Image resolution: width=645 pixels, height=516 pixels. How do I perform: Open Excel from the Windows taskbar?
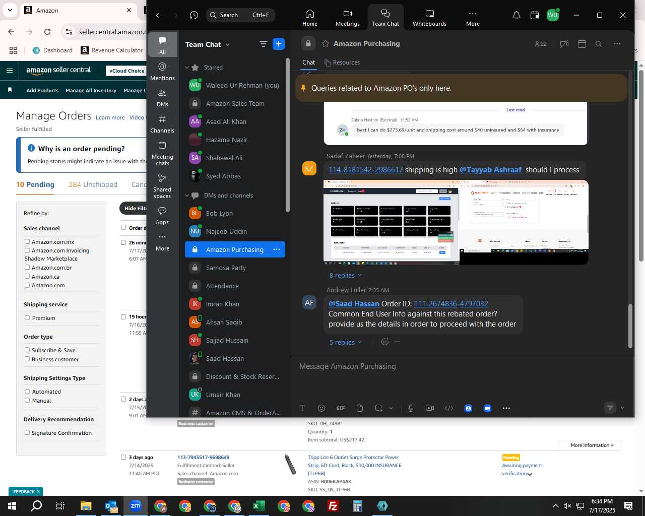(259, 506)
